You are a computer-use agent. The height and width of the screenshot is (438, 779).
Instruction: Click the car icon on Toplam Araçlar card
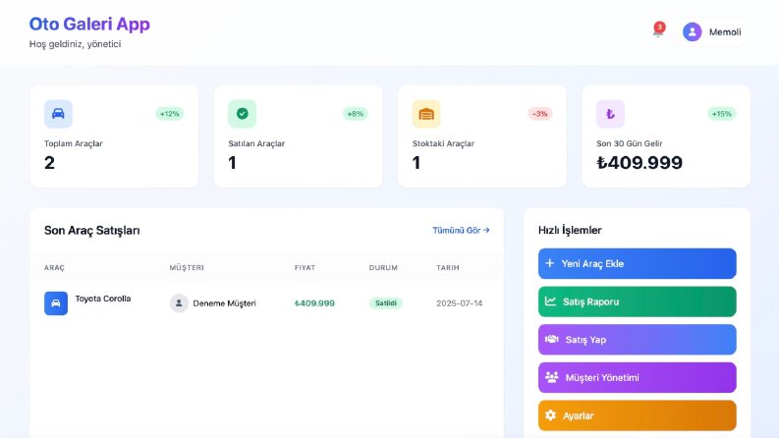click(58, 114)
